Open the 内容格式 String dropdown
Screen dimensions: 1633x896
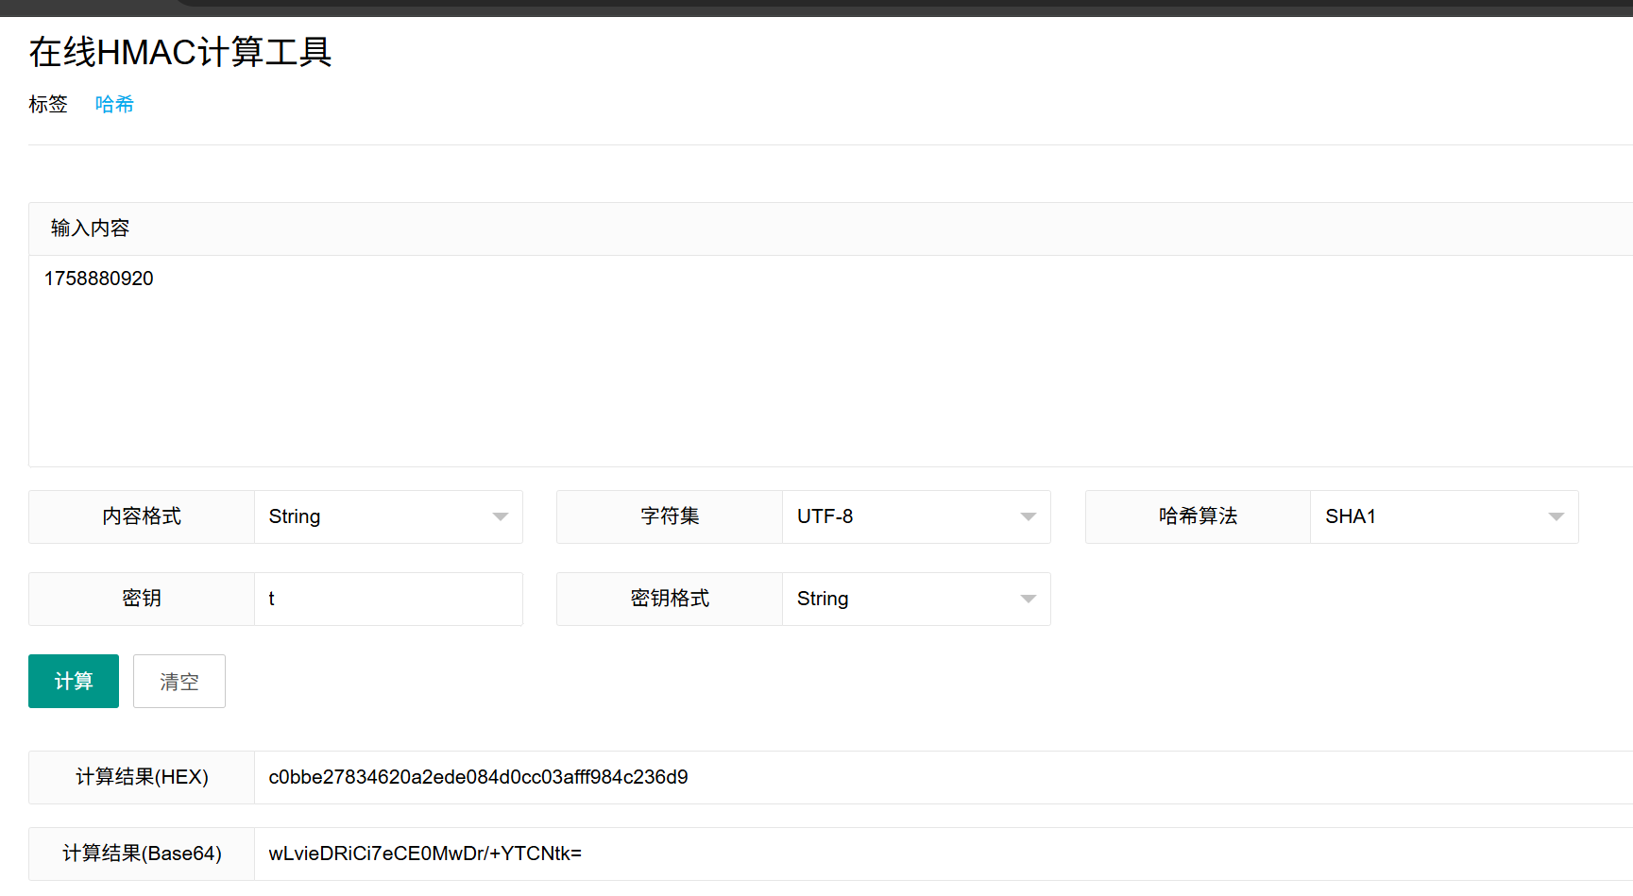pos(388,516)
